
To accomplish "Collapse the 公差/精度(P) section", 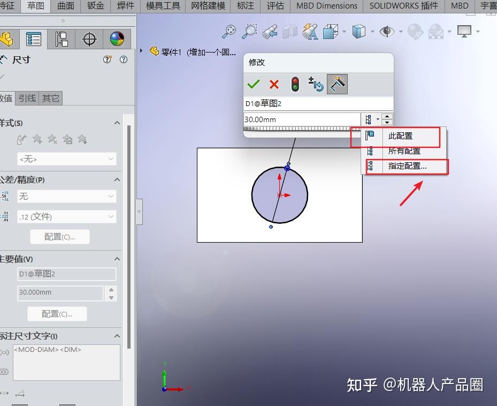I will [117, 180].
